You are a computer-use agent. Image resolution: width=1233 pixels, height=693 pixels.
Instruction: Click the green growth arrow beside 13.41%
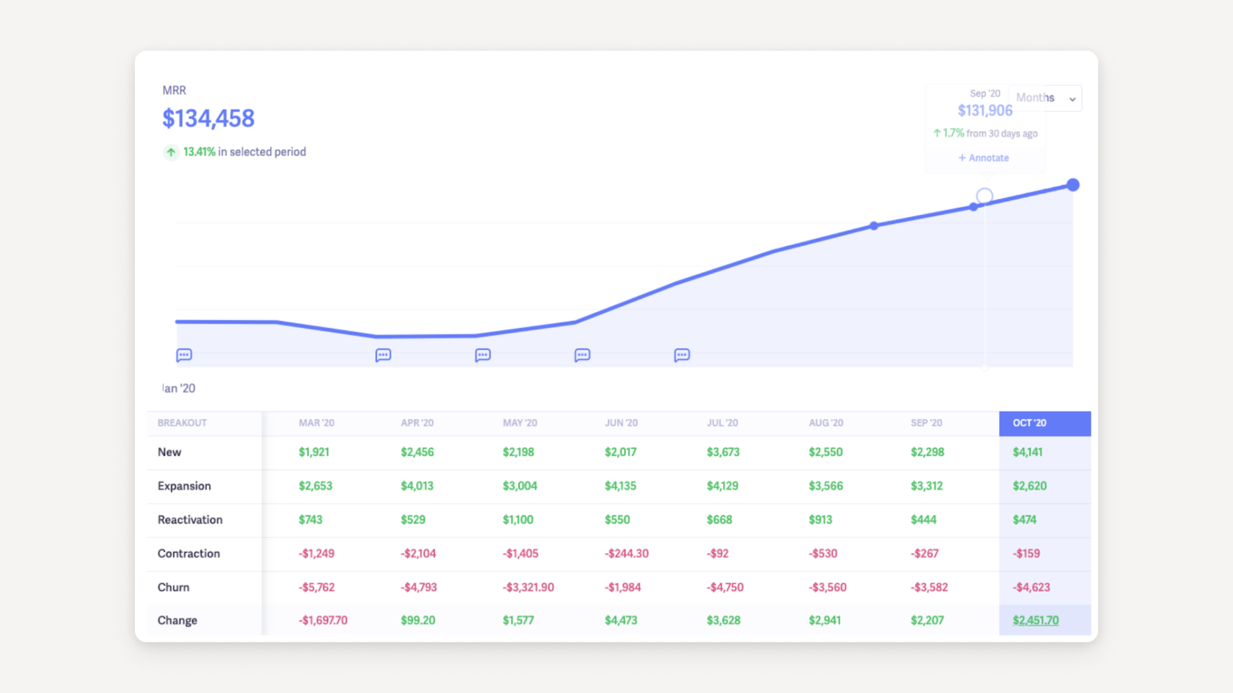click(x=170, y=152)
